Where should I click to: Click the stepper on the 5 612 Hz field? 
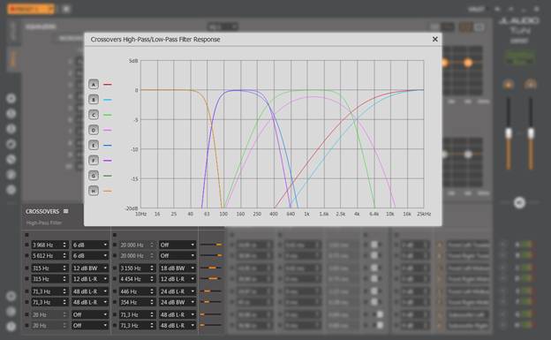pyautogui.click(x=64, y=255)
